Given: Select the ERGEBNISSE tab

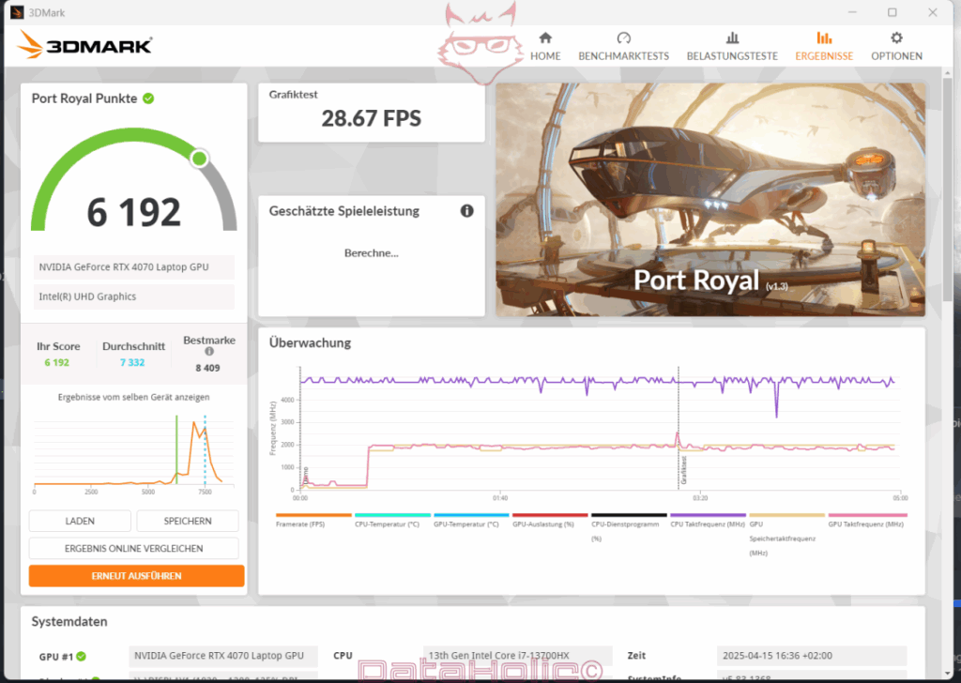Looking at the screenshot, I should (824, 47).
